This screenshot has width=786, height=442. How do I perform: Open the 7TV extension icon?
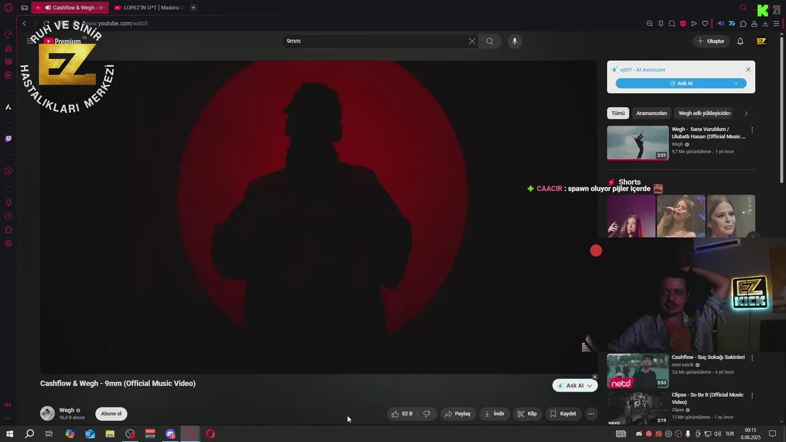pyautogui.click(x=732, y=23)
